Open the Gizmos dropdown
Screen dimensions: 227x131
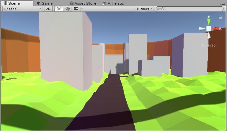[x=144, y=9]
